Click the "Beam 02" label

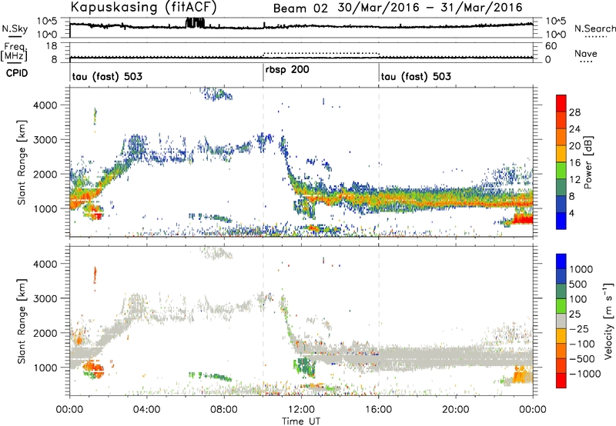(300, 8)
